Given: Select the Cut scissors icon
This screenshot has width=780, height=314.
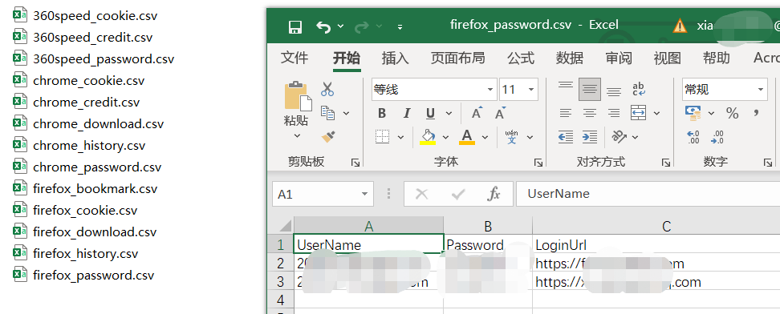Looking at the screenshot, I should pos(327,90).
